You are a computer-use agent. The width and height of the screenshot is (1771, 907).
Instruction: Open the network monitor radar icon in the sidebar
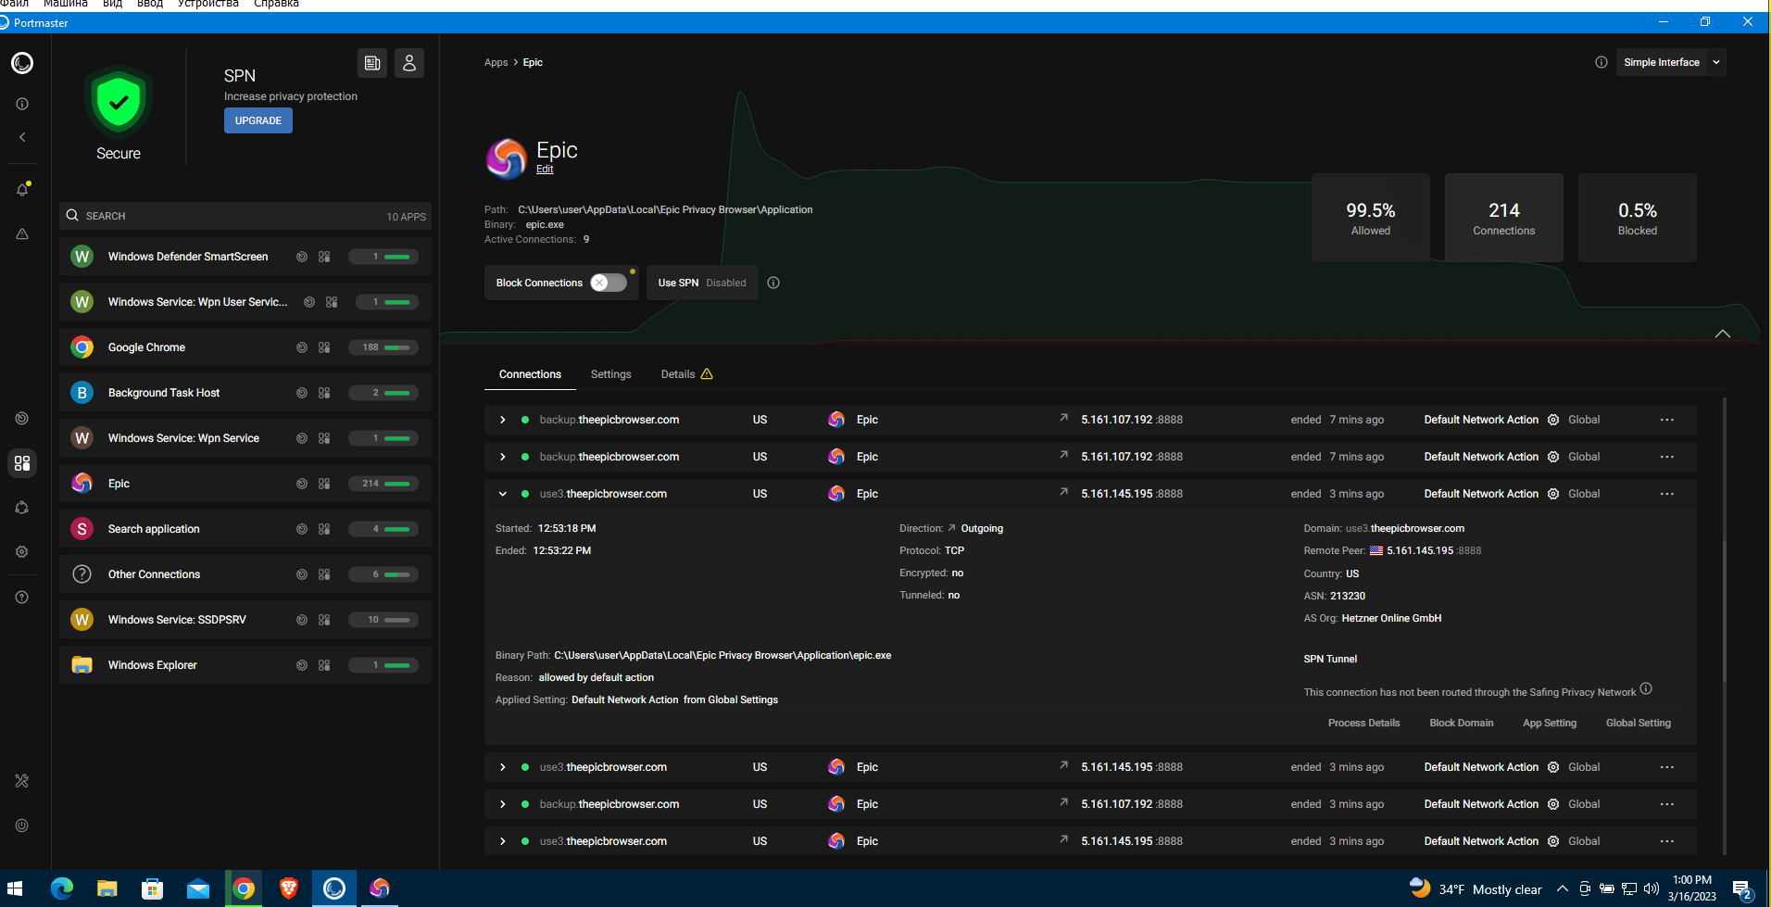click(x=22, y=419)
